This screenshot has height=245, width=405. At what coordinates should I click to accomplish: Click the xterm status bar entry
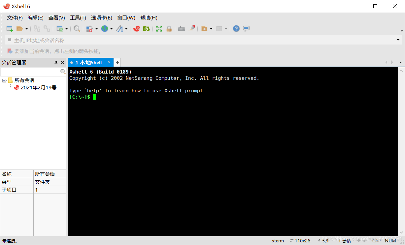tap(278, 241)
